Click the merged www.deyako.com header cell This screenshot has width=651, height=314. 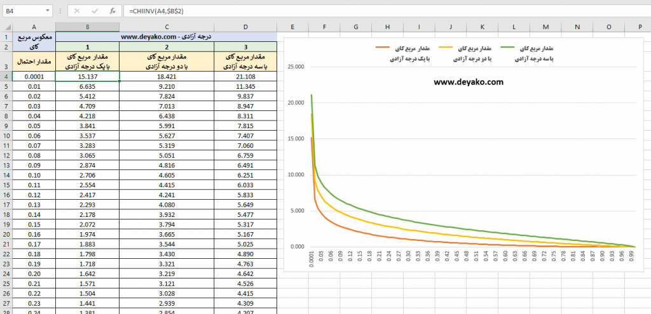tap(166, 36)
